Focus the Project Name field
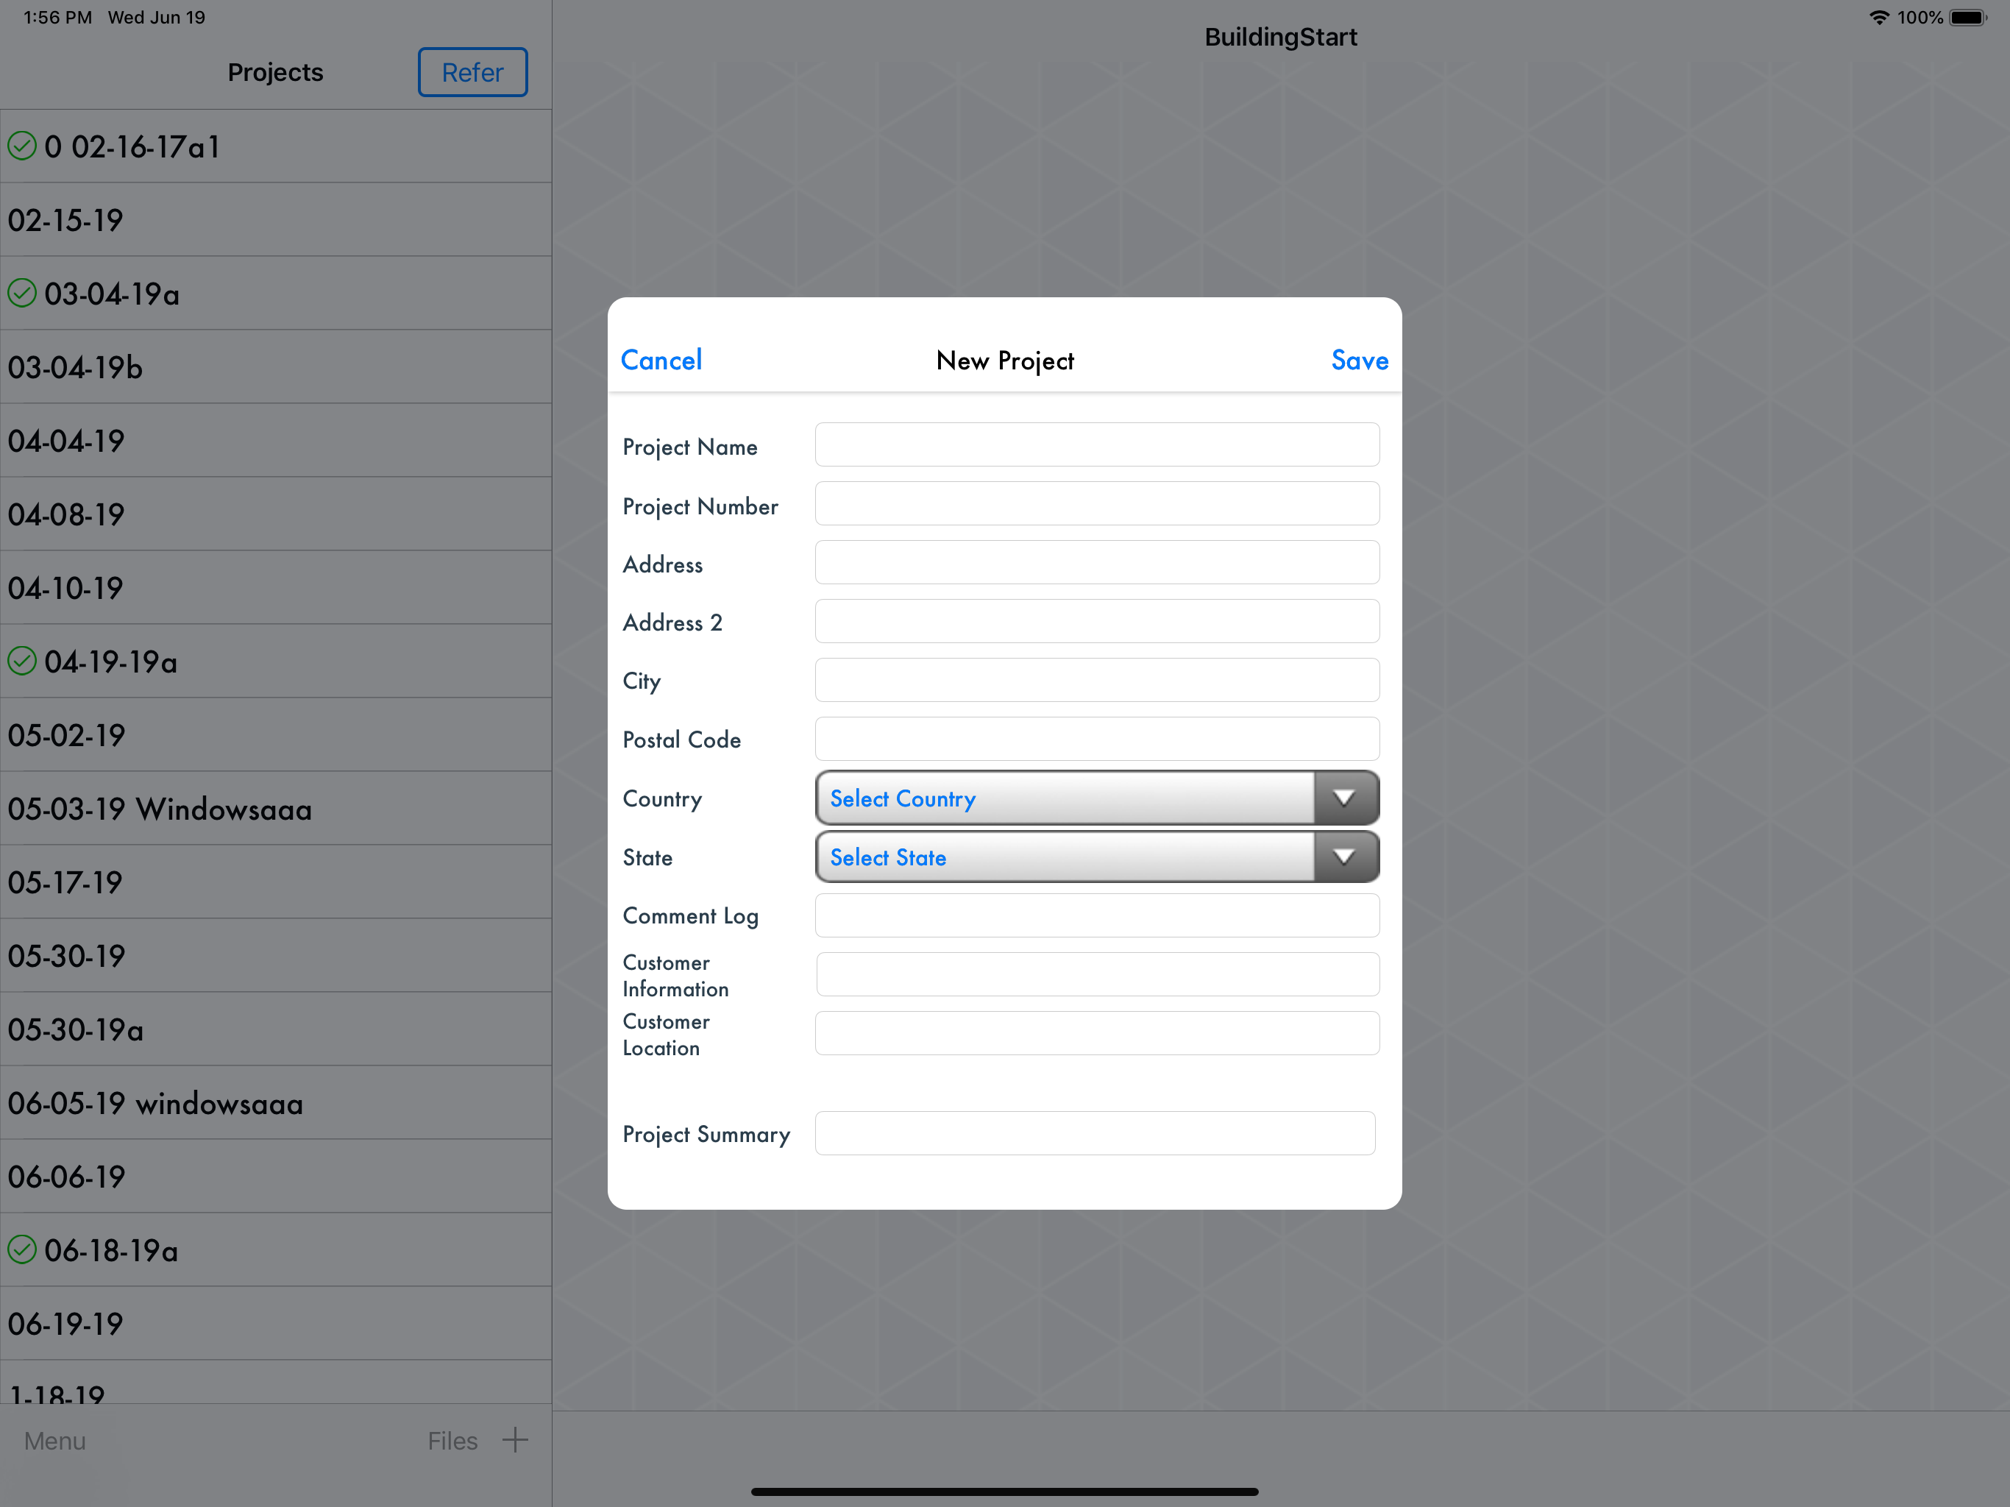The width and height of the screenshot is (2010, 1507). pos(1097,444)
